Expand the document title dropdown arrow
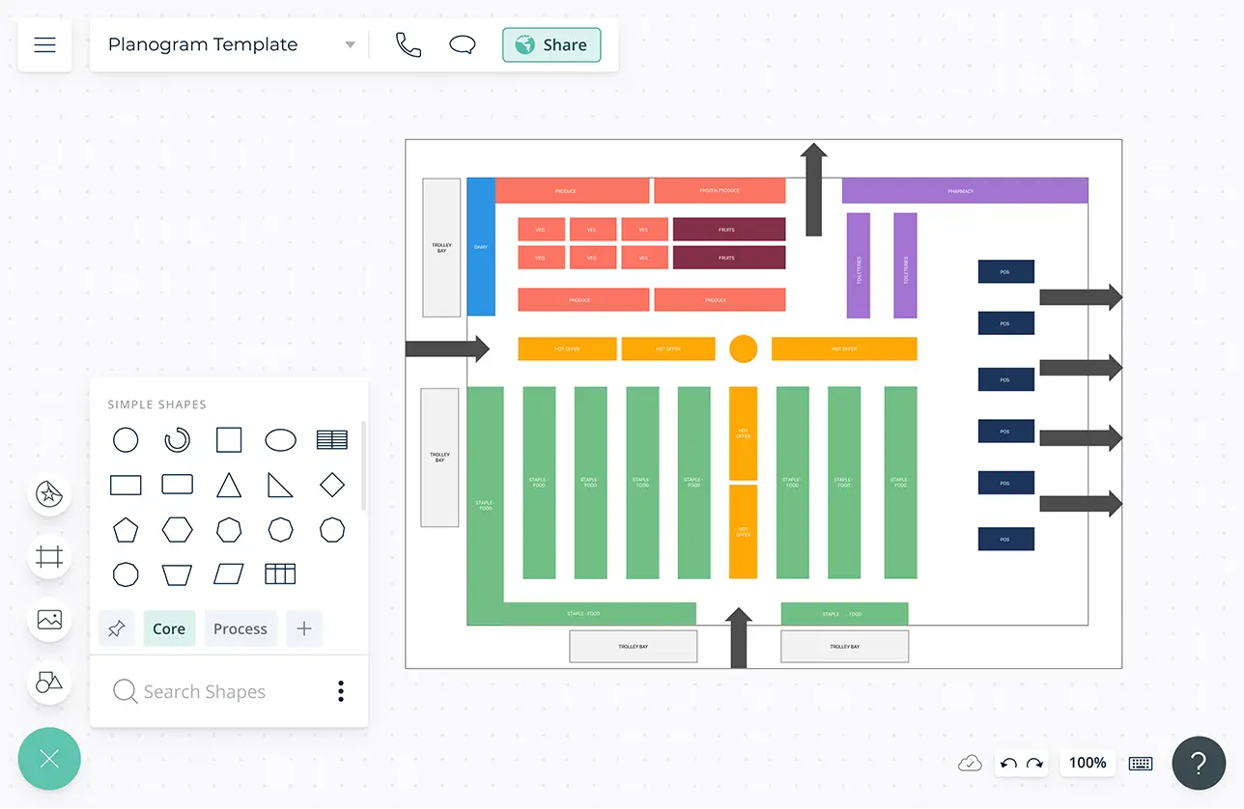Viewport: 1244px width, 809px height. point(351,45)
